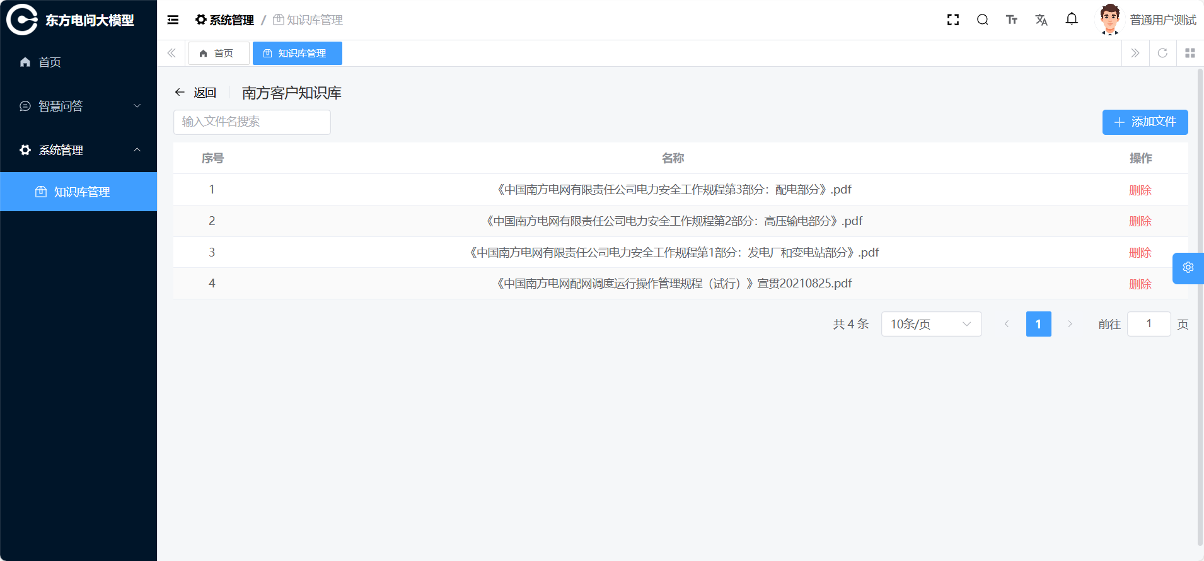This screenshot has height=561, width=1204.
Task: Click the file name search field
Action: (x=252, y=122)
